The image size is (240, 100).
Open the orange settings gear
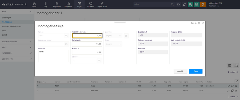(203, 5)
